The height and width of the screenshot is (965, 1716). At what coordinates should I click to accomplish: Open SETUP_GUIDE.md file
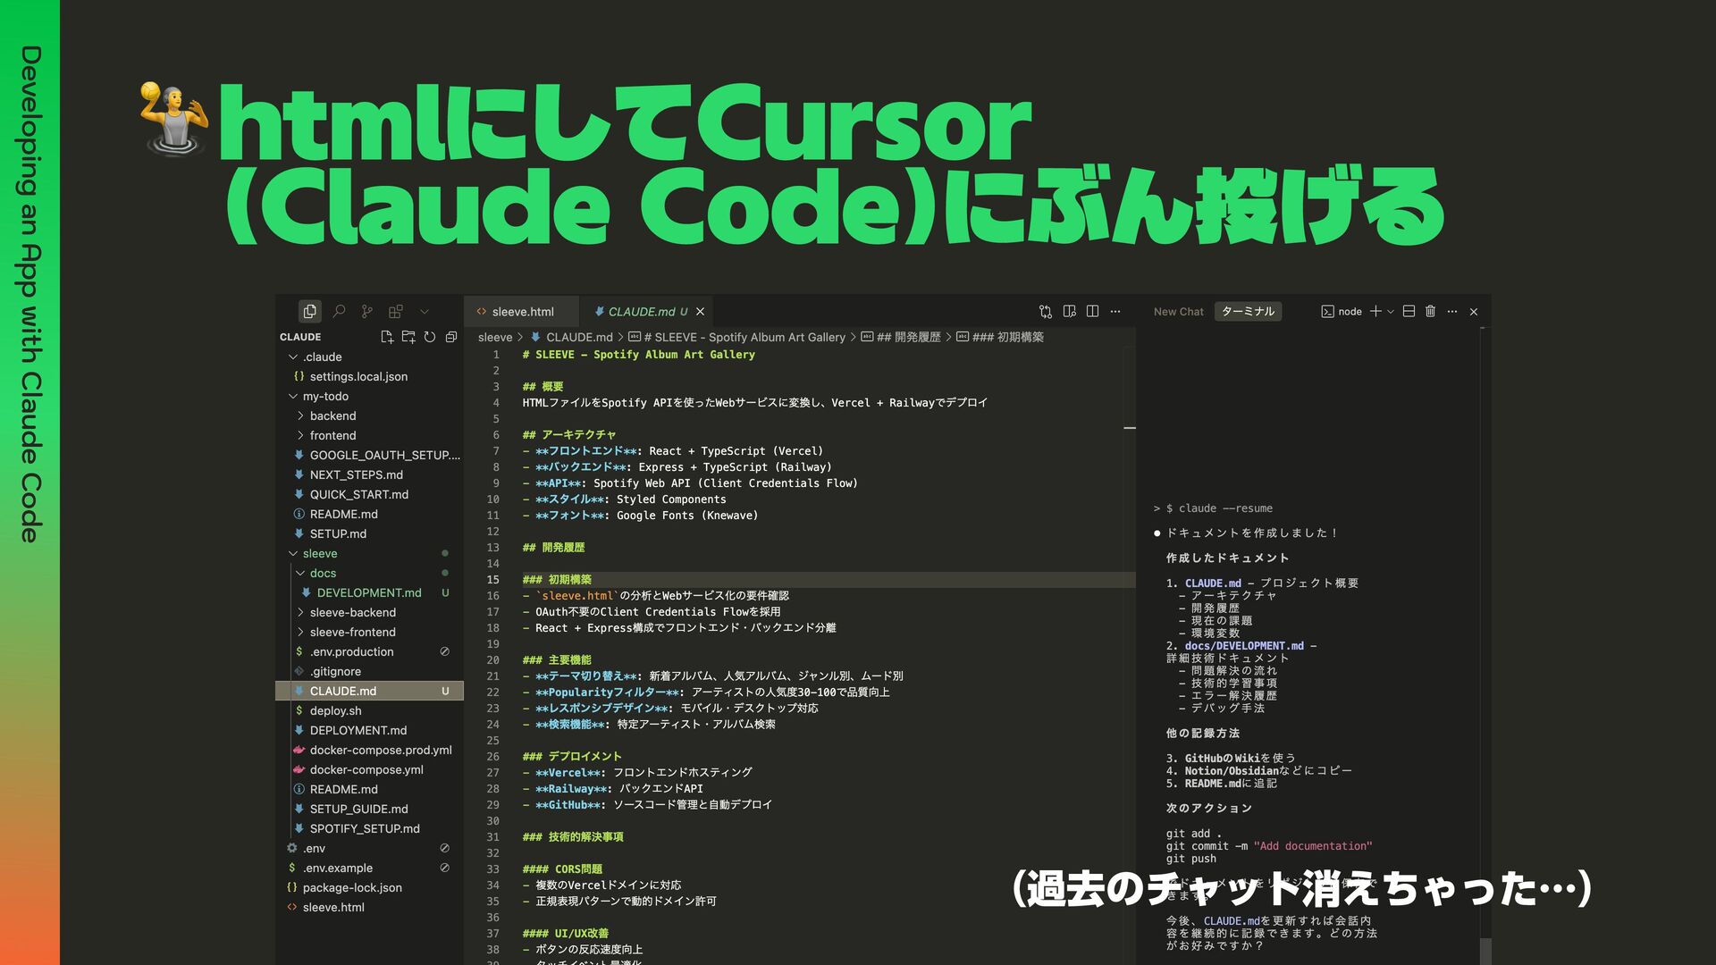(370, 809)
